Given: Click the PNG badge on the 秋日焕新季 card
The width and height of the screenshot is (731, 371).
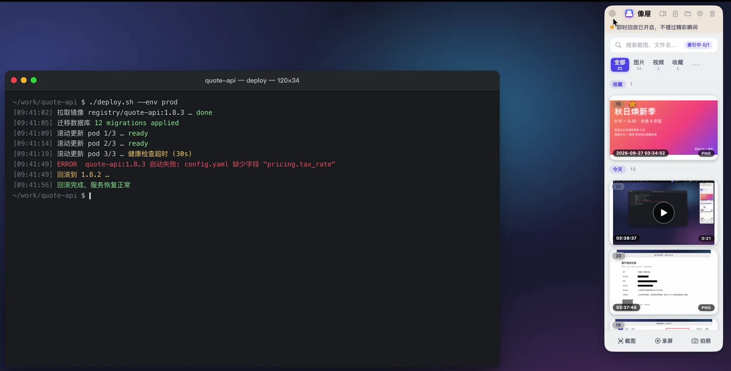Looking at the screenshot, I should pyautogui.click(x=706, y=154).
